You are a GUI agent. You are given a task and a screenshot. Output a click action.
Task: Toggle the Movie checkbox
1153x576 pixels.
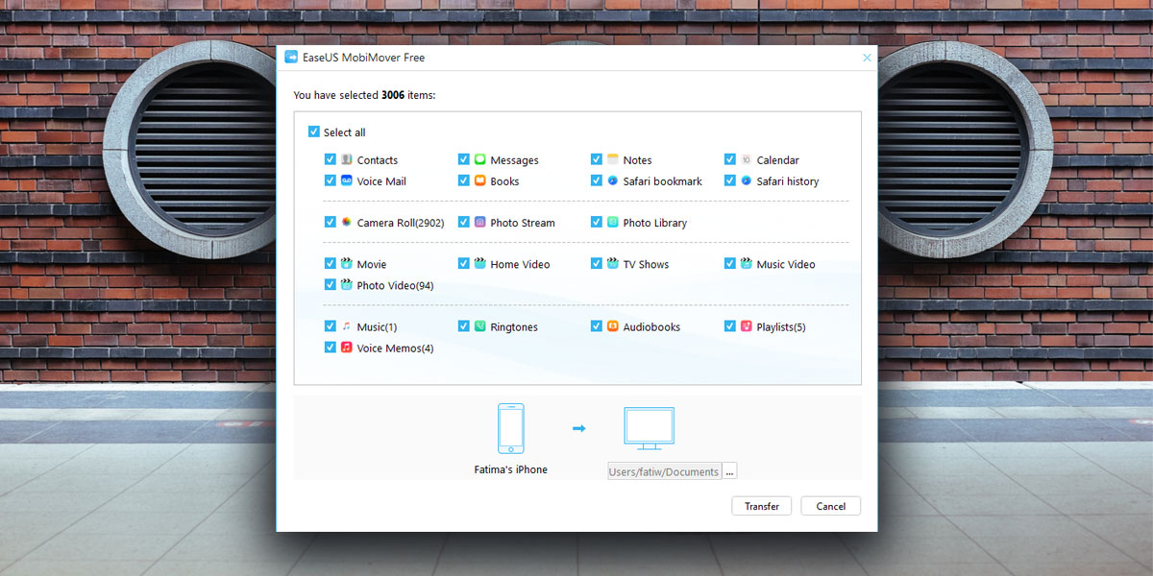(330, 263)
